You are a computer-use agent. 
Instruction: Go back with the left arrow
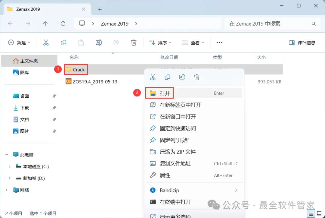10,24
